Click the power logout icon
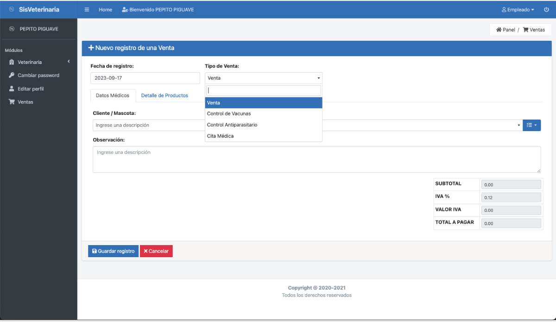Screen dimensions: 556x322 point(546,10)
